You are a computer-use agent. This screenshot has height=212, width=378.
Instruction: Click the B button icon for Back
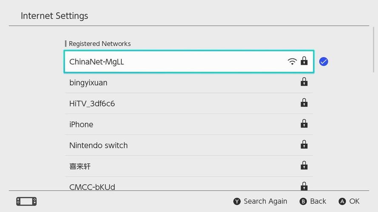[x=303, y=201]
